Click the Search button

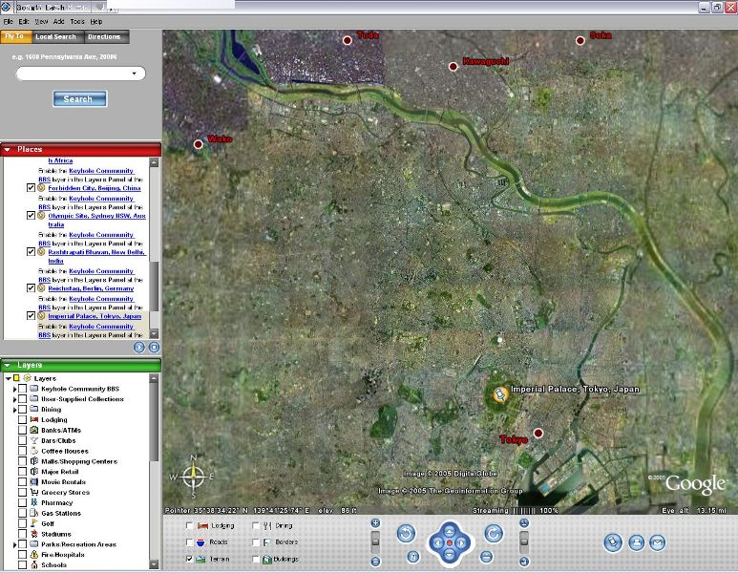tap(79, 99)
